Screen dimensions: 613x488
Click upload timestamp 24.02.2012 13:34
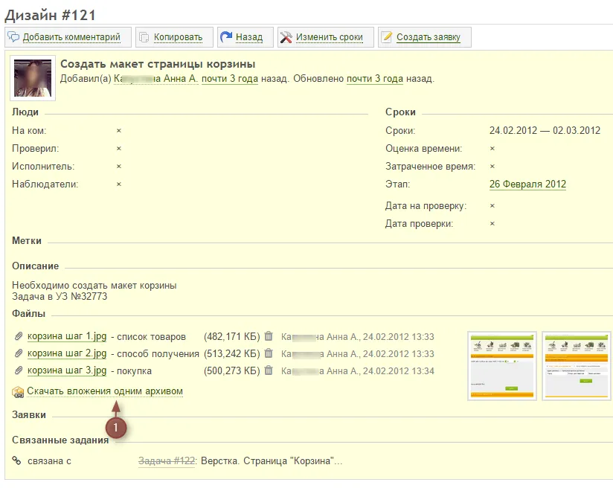tap(398, 371)
